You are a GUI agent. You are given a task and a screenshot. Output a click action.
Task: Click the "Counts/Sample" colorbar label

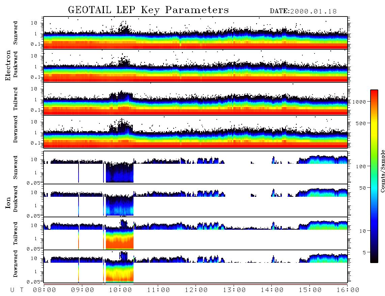[382, 171]
